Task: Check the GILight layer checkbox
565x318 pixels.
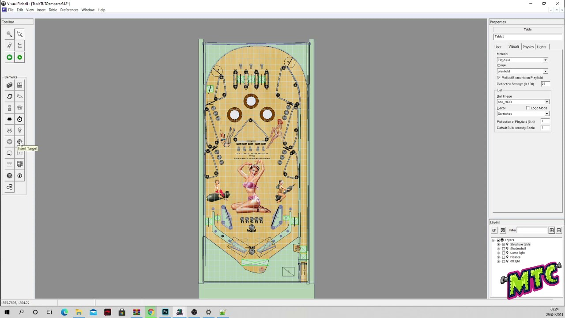Action: (504, 261)
